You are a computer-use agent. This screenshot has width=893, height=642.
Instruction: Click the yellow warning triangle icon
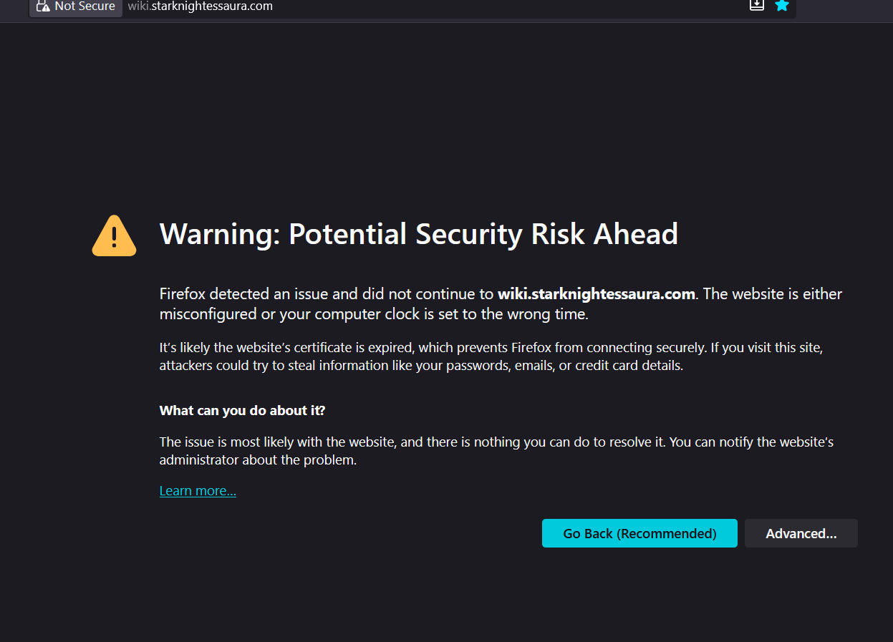114,235
